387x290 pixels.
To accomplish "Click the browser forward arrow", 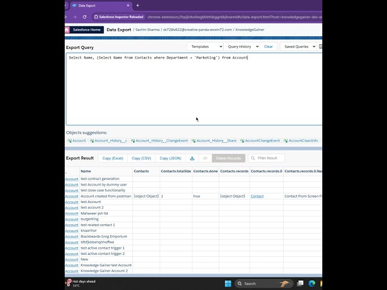I will (75, 17).
